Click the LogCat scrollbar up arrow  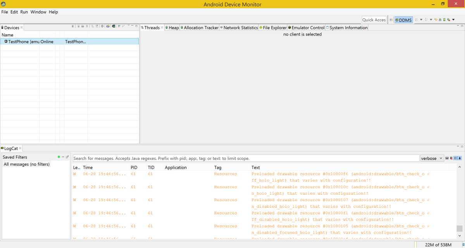click(x=460, y=167)
